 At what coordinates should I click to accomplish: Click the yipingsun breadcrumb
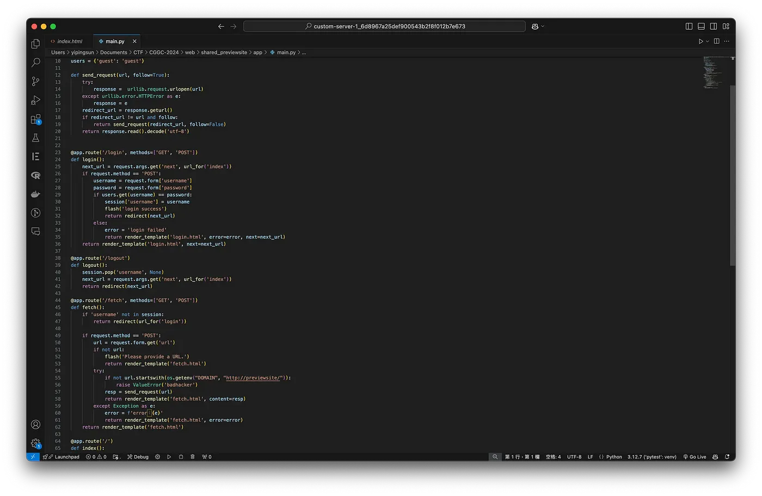click(x=83, y=53)
